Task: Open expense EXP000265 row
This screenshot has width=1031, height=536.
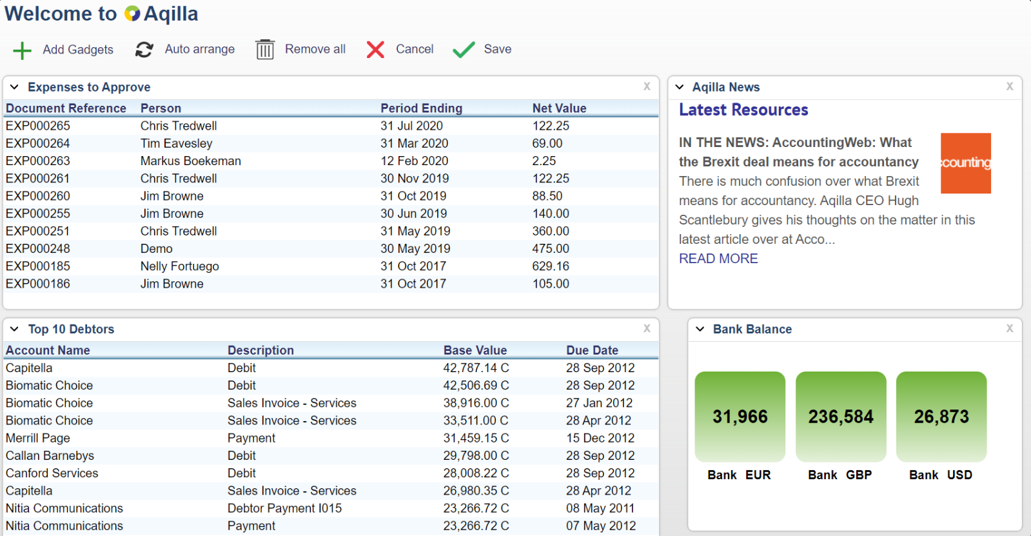Action: (x=38, y=126)
